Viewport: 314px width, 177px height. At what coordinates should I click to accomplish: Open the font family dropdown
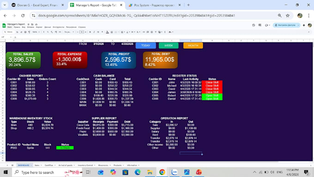tap(69, 32)
